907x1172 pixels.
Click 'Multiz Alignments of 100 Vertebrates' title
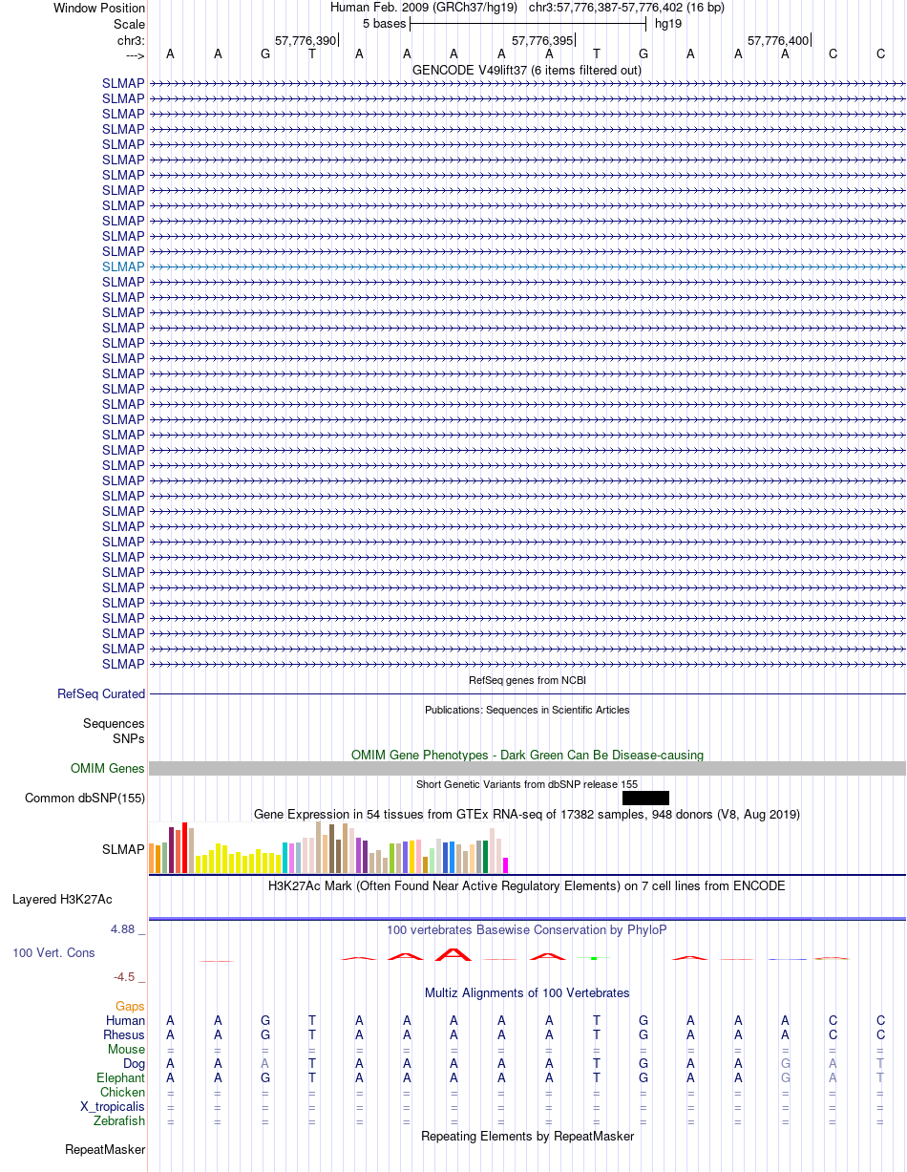point(527,992)
